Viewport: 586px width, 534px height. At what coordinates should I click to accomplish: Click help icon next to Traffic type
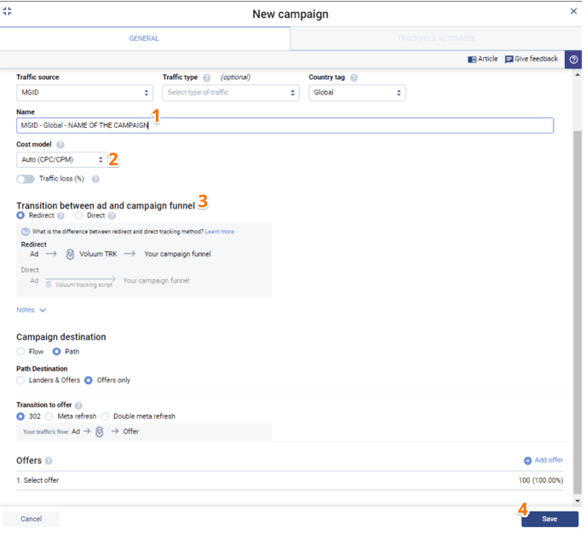point(207,78)
